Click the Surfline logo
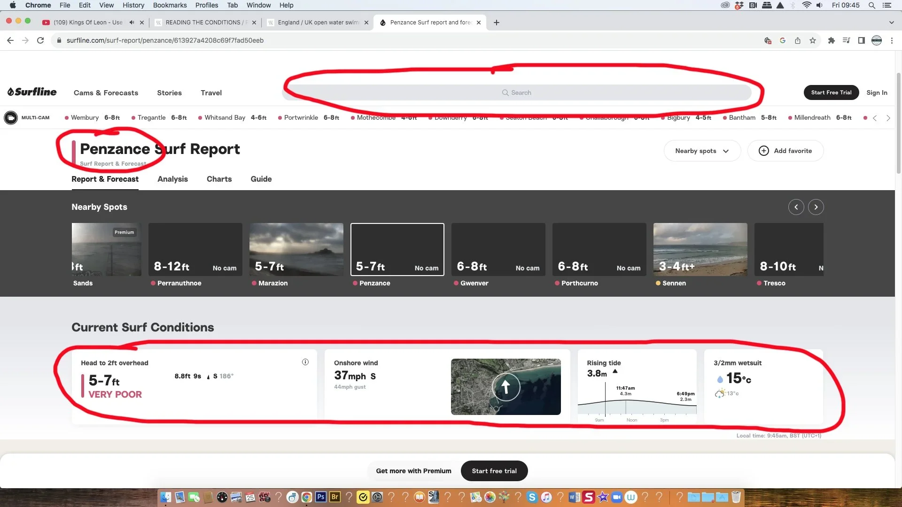 coord(32,92)
